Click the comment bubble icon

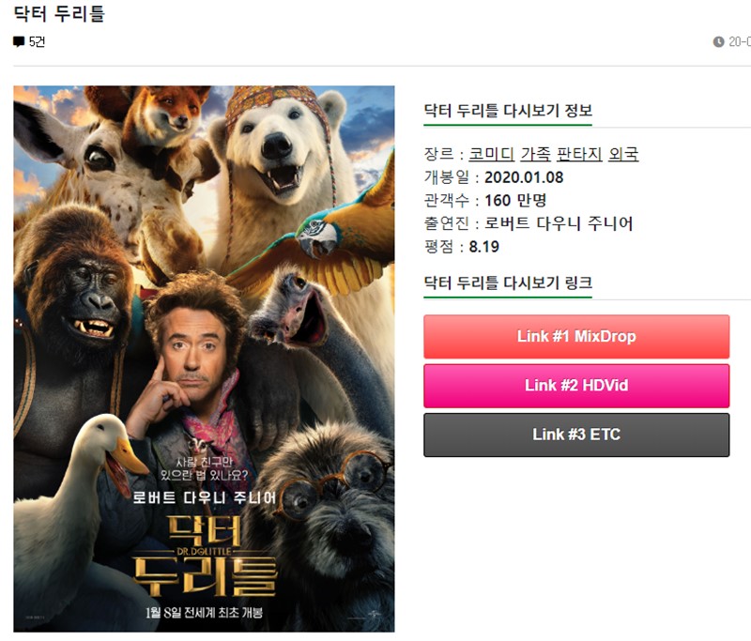[x=19, y=42]
